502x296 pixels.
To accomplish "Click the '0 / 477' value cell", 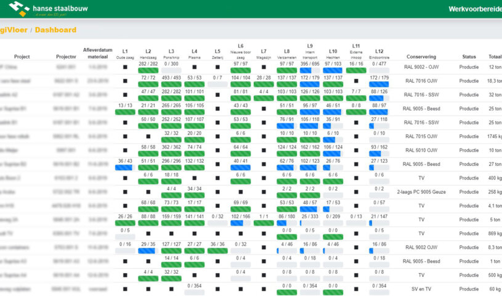I will [x=379, y=64].
